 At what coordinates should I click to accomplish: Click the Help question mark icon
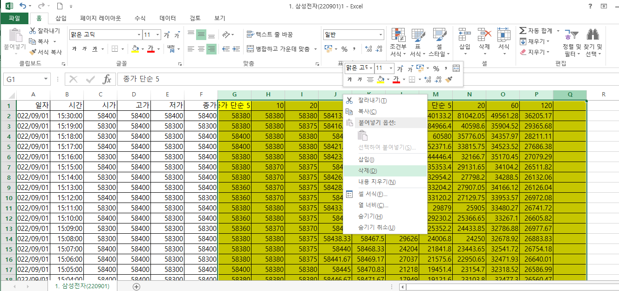tap(590, 6)
